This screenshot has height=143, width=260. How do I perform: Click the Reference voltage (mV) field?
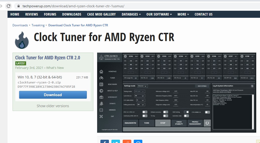176,91
